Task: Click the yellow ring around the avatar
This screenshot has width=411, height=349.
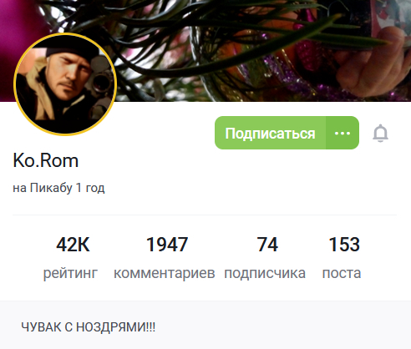Action: tap(65, 34)
